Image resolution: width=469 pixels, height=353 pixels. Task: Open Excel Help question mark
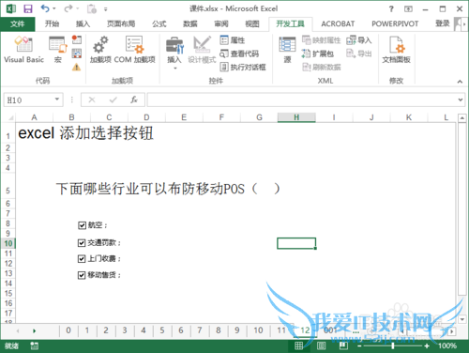pyautogui.click(x=391, y=9)
